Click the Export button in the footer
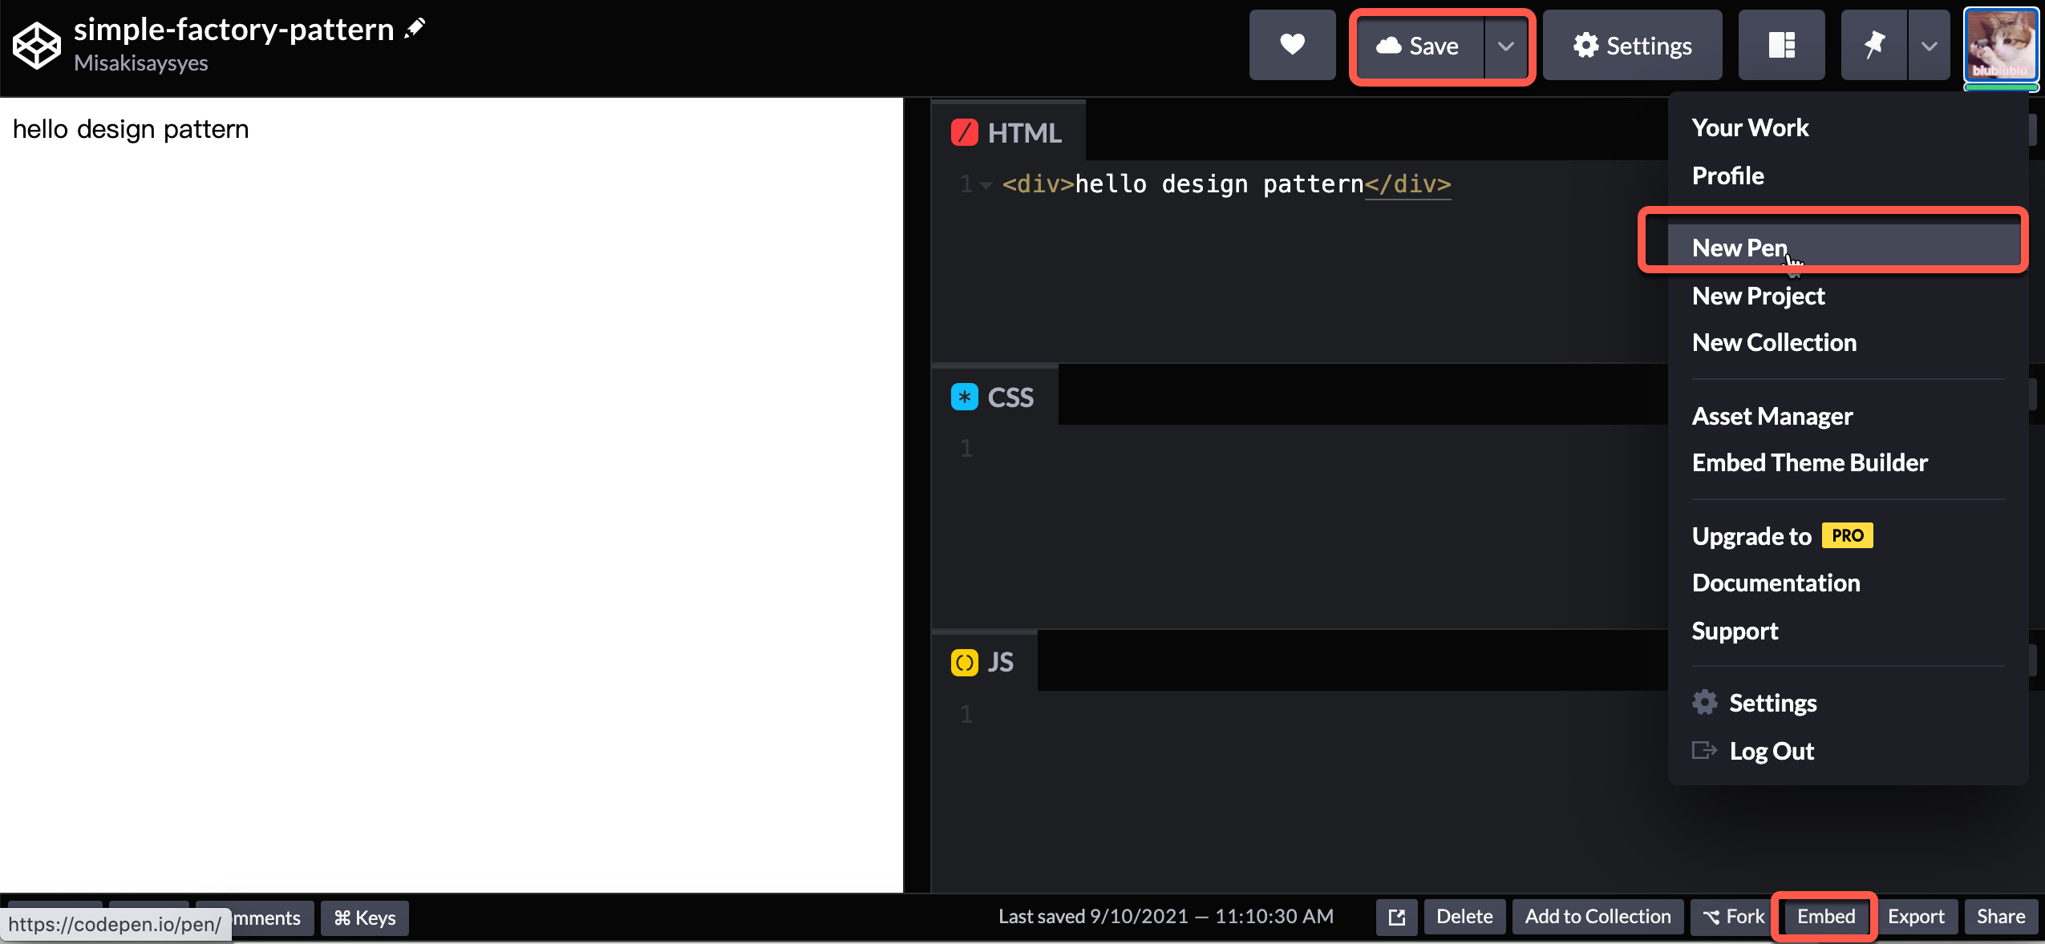This screenshot has width=2045, height=944. coord(1916,917)
